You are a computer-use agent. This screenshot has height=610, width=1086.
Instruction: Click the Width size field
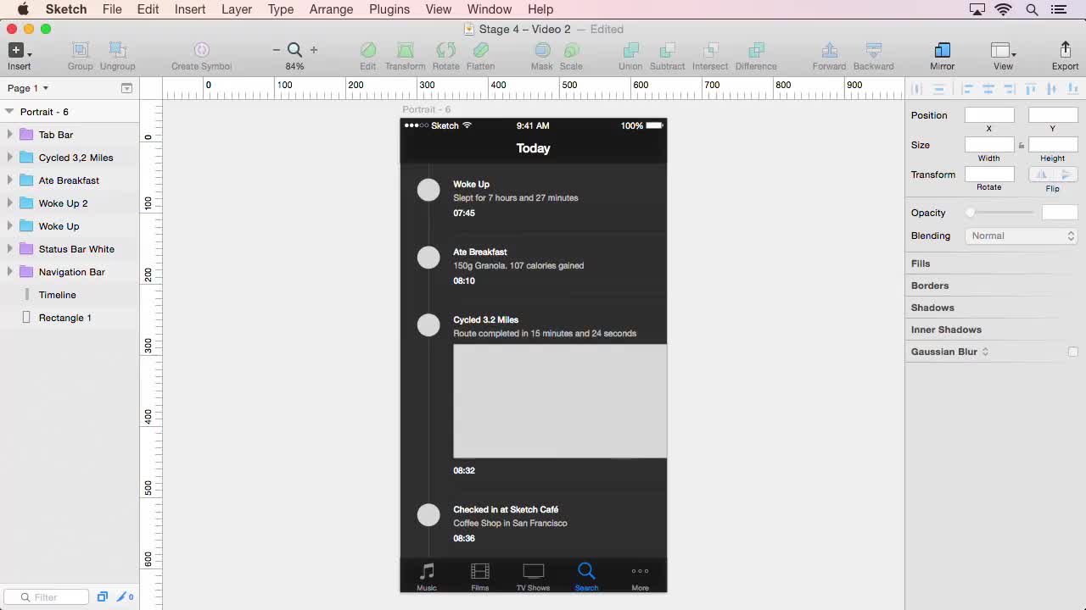pos(989,145)
